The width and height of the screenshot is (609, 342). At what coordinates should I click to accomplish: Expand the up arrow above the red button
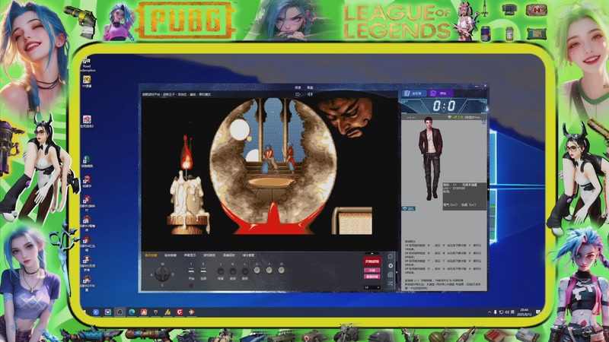(x=371, y=254)
